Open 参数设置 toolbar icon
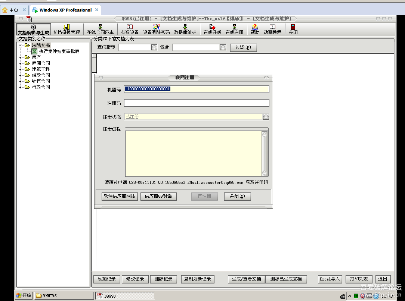Image resolution: width=405 pixels, height=301 pixels. pos(130,29)
